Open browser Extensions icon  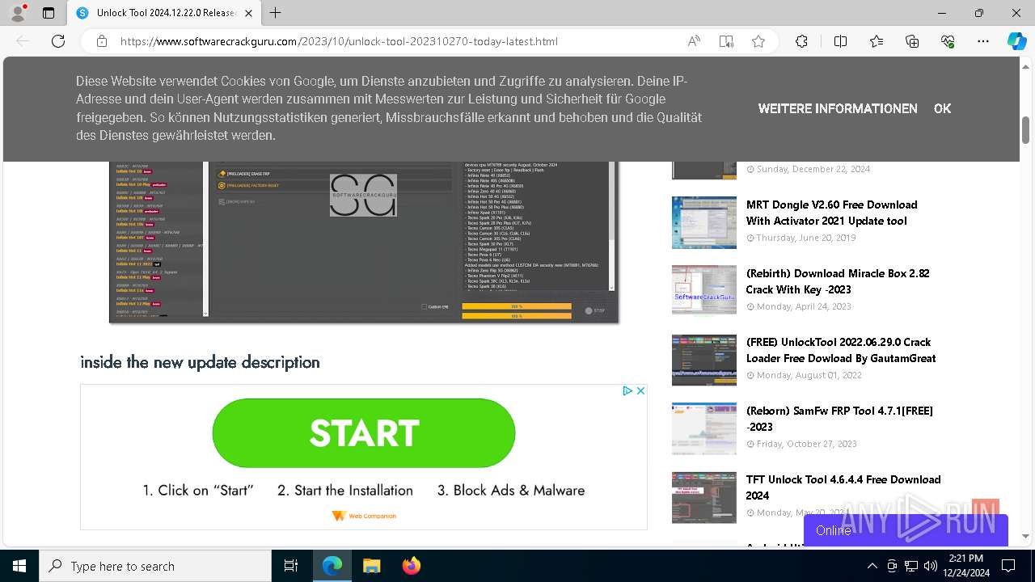[x=801, y=41]
